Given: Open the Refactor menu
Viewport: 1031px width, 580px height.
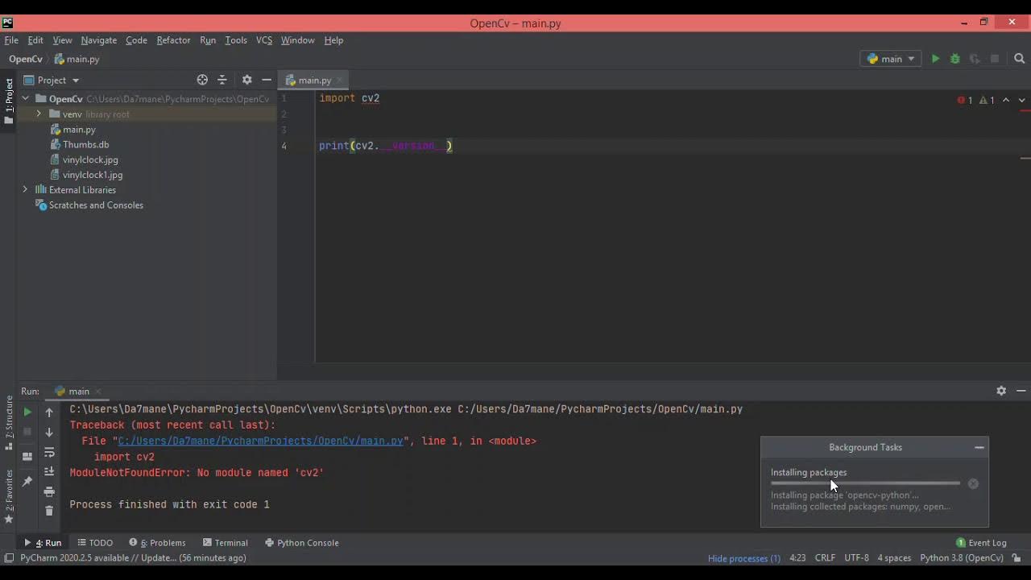Looking at the screenshot, I should [x=173, y=39].
